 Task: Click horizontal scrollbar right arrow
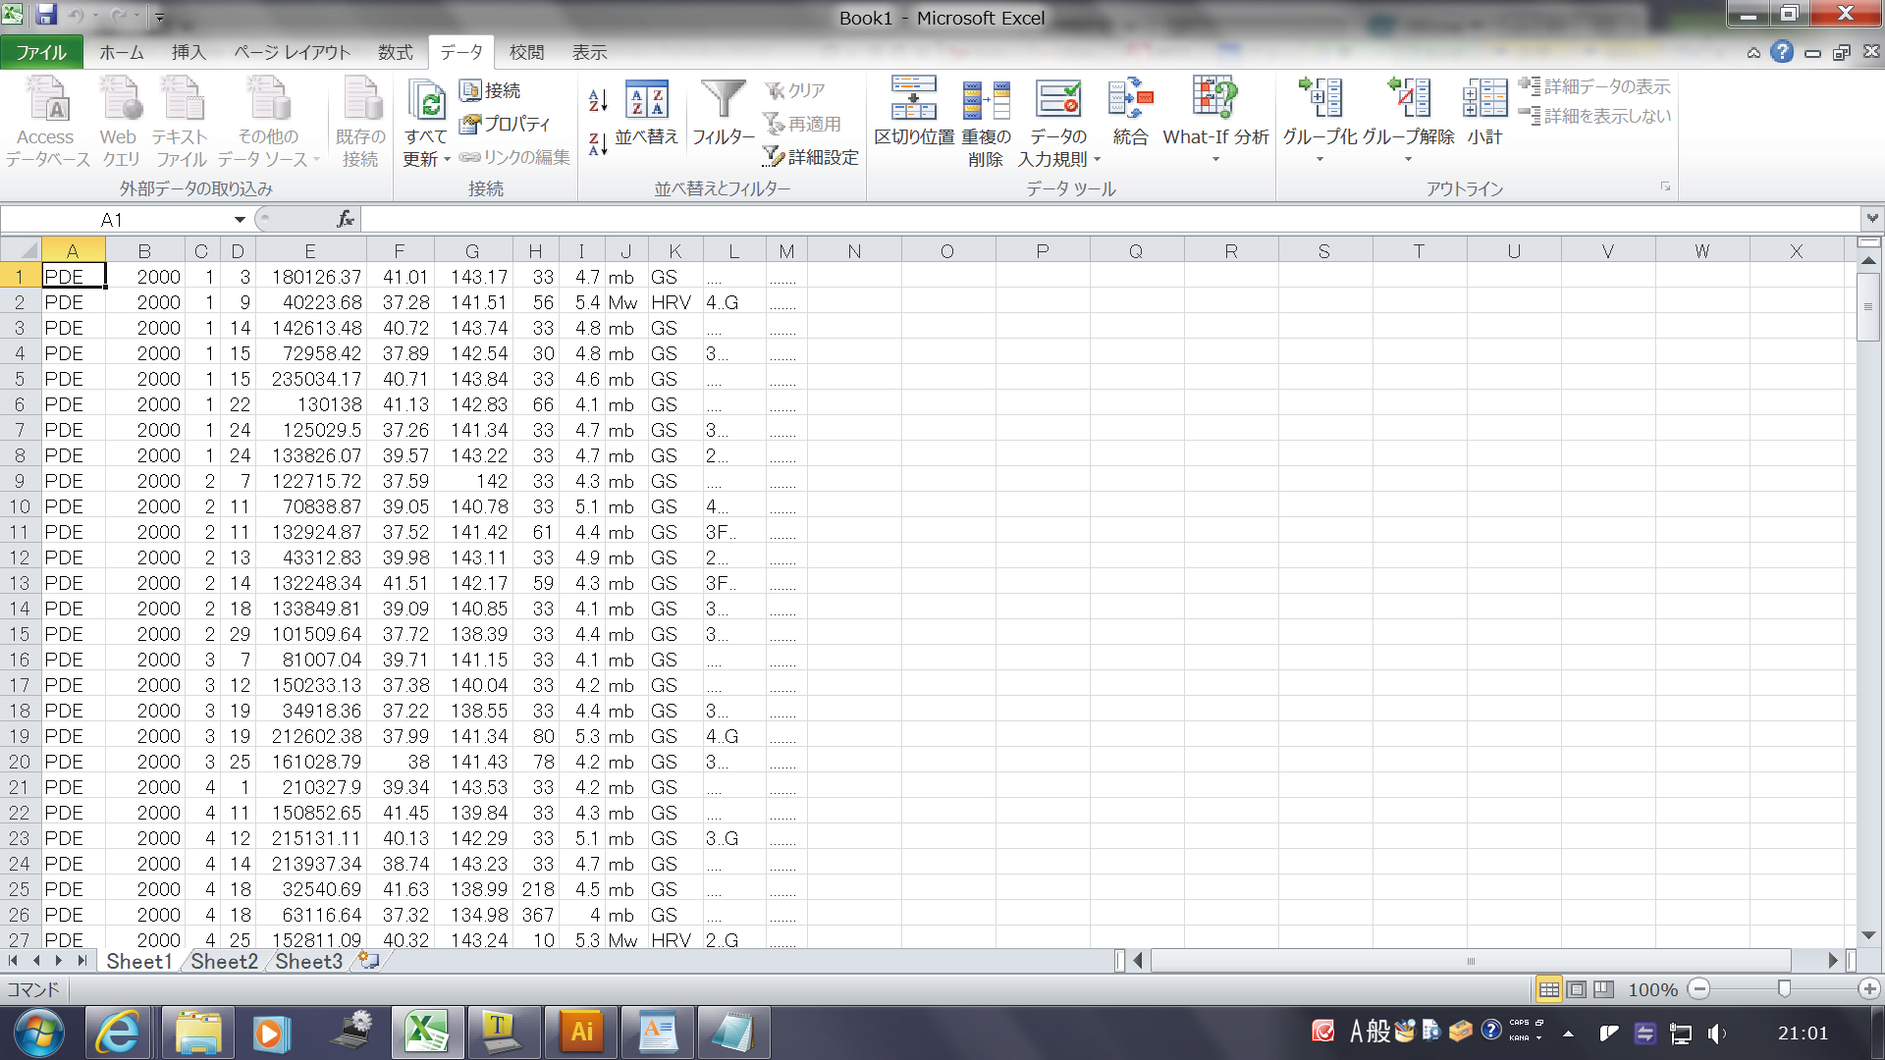[x=1832, y=960]
